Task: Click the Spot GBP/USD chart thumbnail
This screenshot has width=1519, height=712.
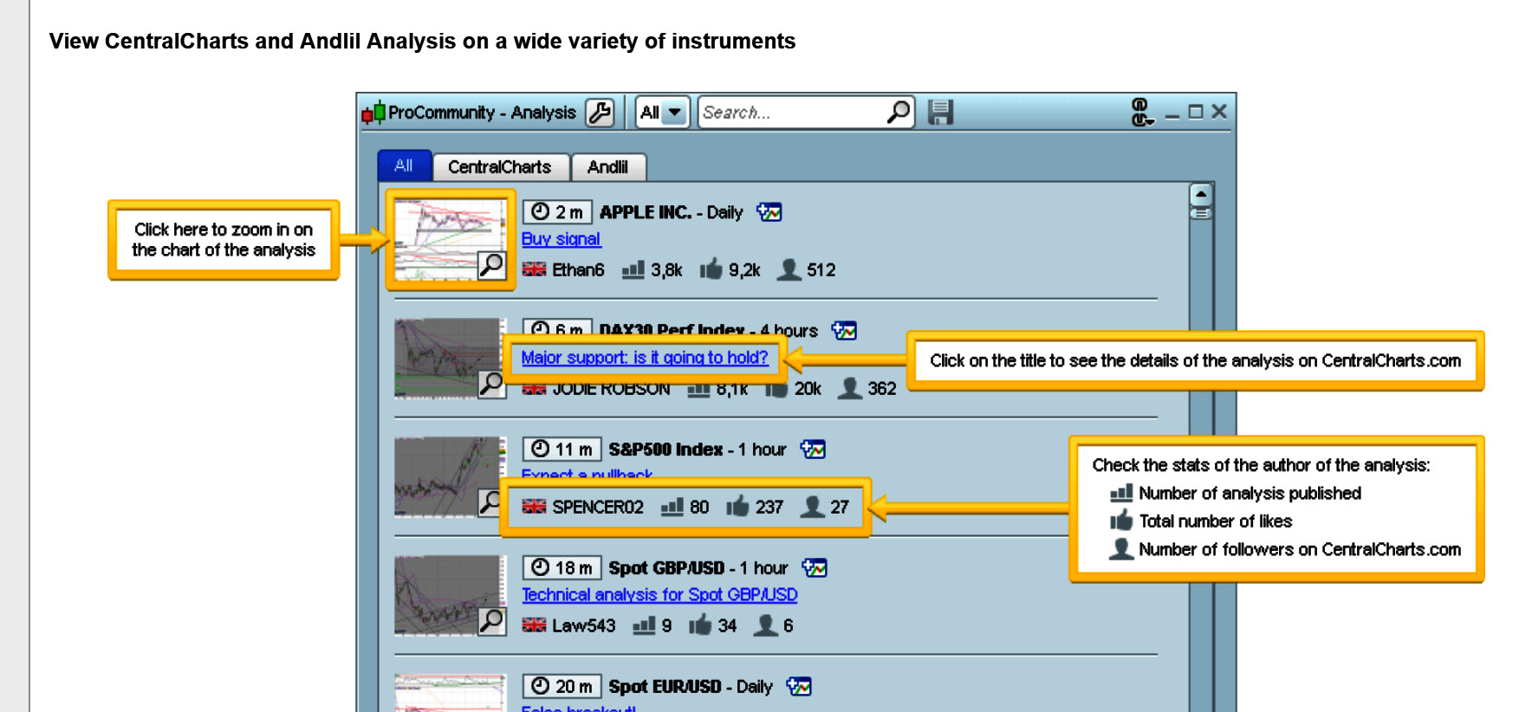Action: (x=450, y=596)
